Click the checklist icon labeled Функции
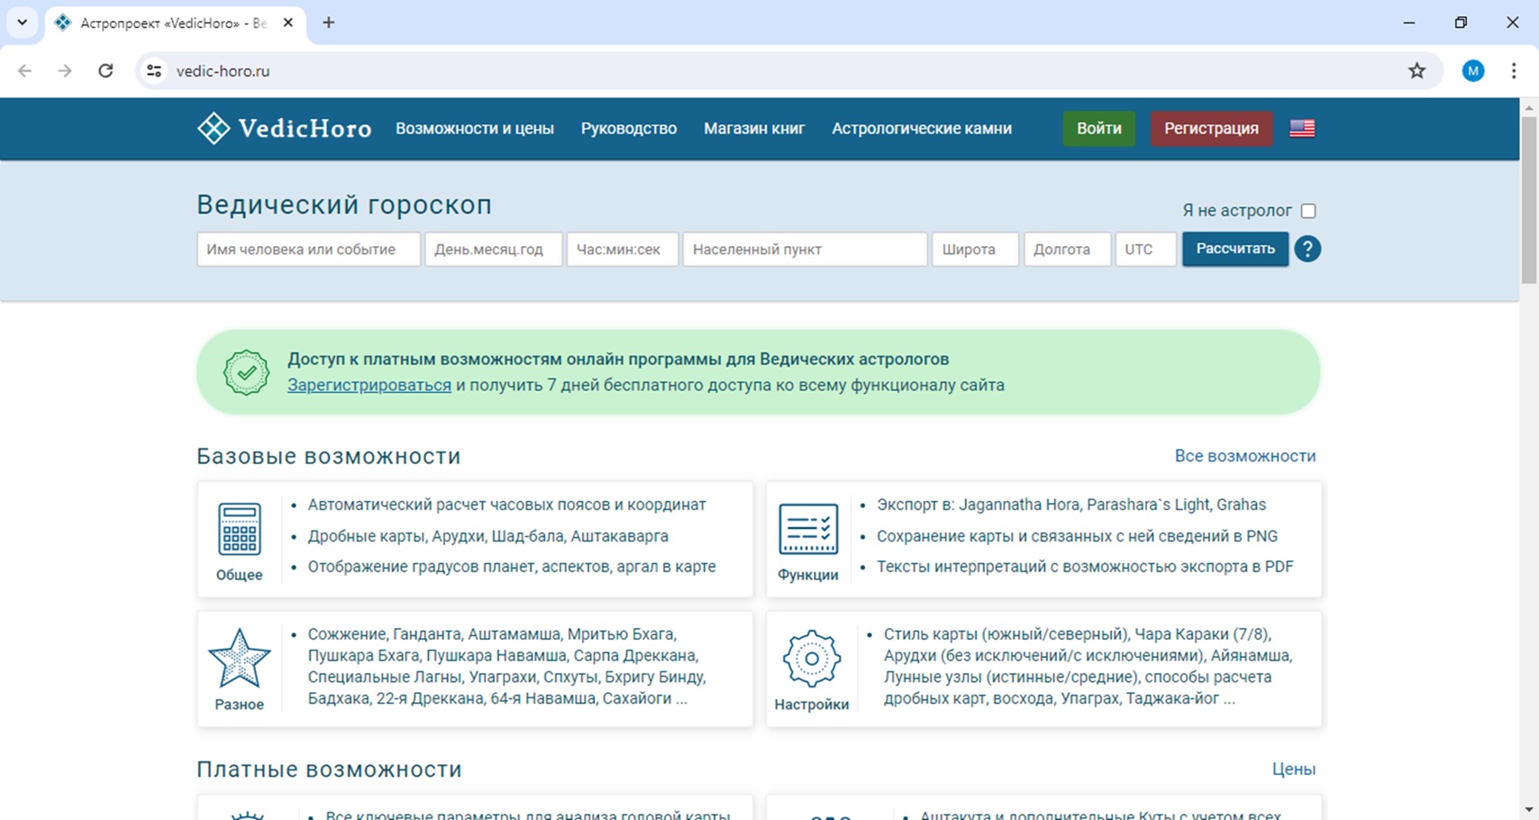 [808, 529]
